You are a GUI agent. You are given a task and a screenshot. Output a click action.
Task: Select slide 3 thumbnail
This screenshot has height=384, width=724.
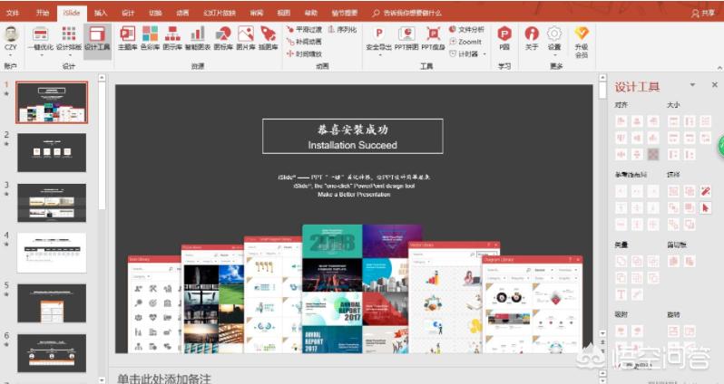(52, 203)
